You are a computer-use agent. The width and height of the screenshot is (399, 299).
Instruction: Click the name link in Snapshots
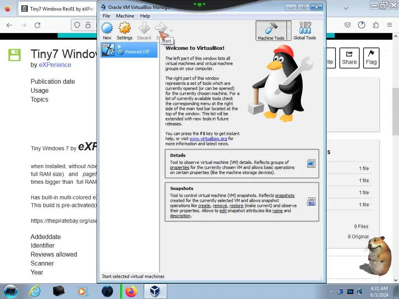pyautogui.click(x=277, y=211)
